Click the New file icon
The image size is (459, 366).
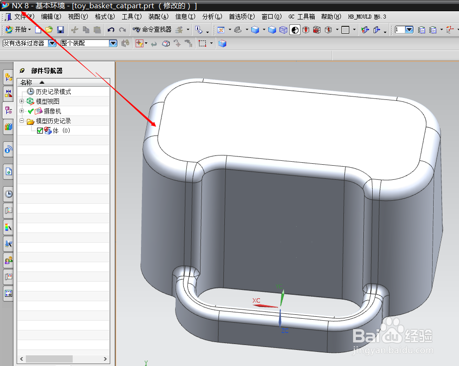(38, 30)
